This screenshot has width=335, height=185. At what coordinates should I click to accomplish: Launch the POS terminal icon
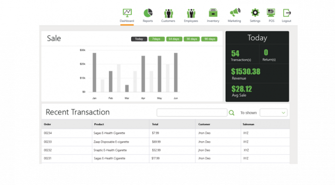point(271,13)
